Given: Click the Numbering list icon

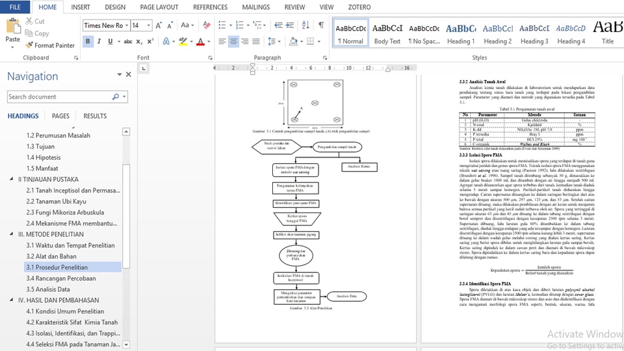Looking at the screenshot, I should 239,25.
